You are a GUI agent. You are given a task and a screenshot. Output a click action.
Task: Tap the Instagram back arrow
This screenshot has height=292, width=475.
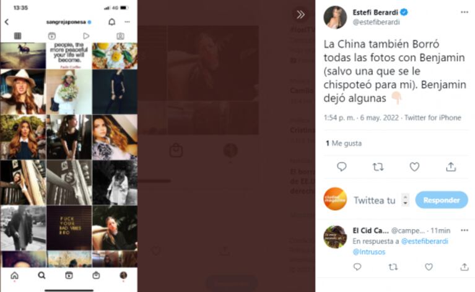click(7, 22)
